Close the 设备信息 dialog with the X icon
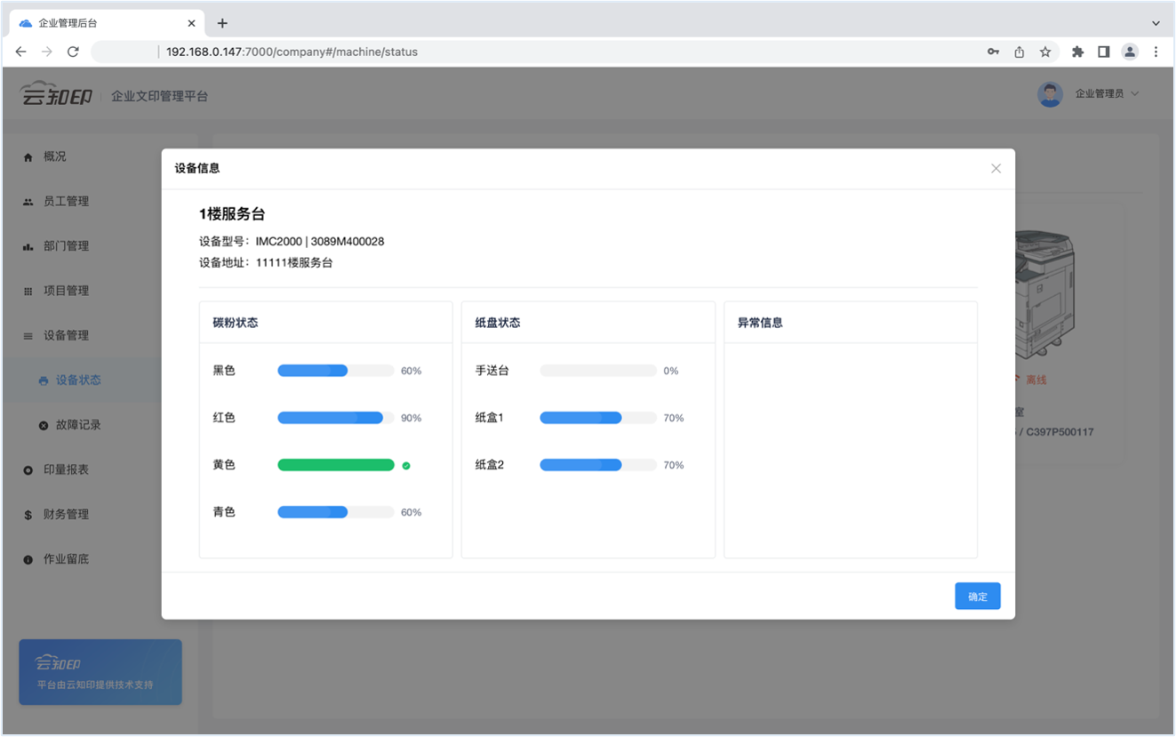 coord(996,169)
